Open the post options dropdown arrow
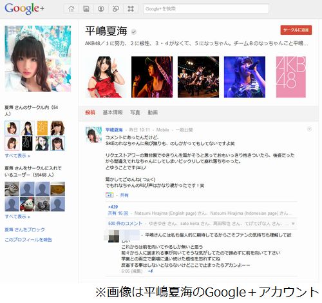Viewport: 322px width, 303px height. pos(309,129)
